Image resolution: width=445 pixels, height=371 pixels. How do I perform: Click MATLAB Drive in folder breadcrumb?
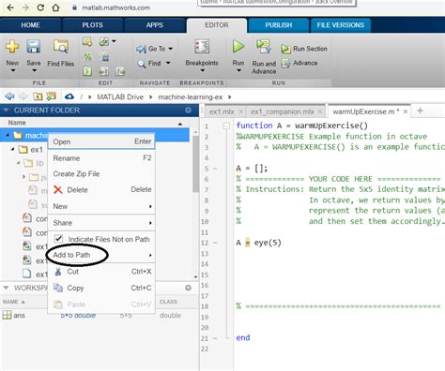[x=120, y=96]
